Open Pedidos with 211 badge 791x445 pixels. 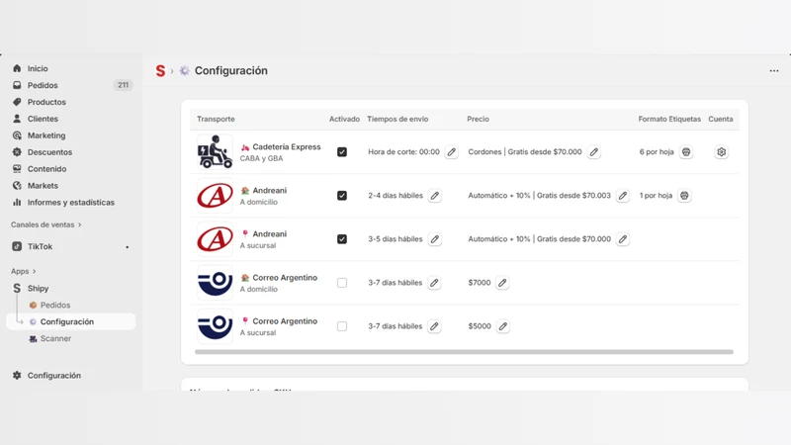[x=70, y=85]
